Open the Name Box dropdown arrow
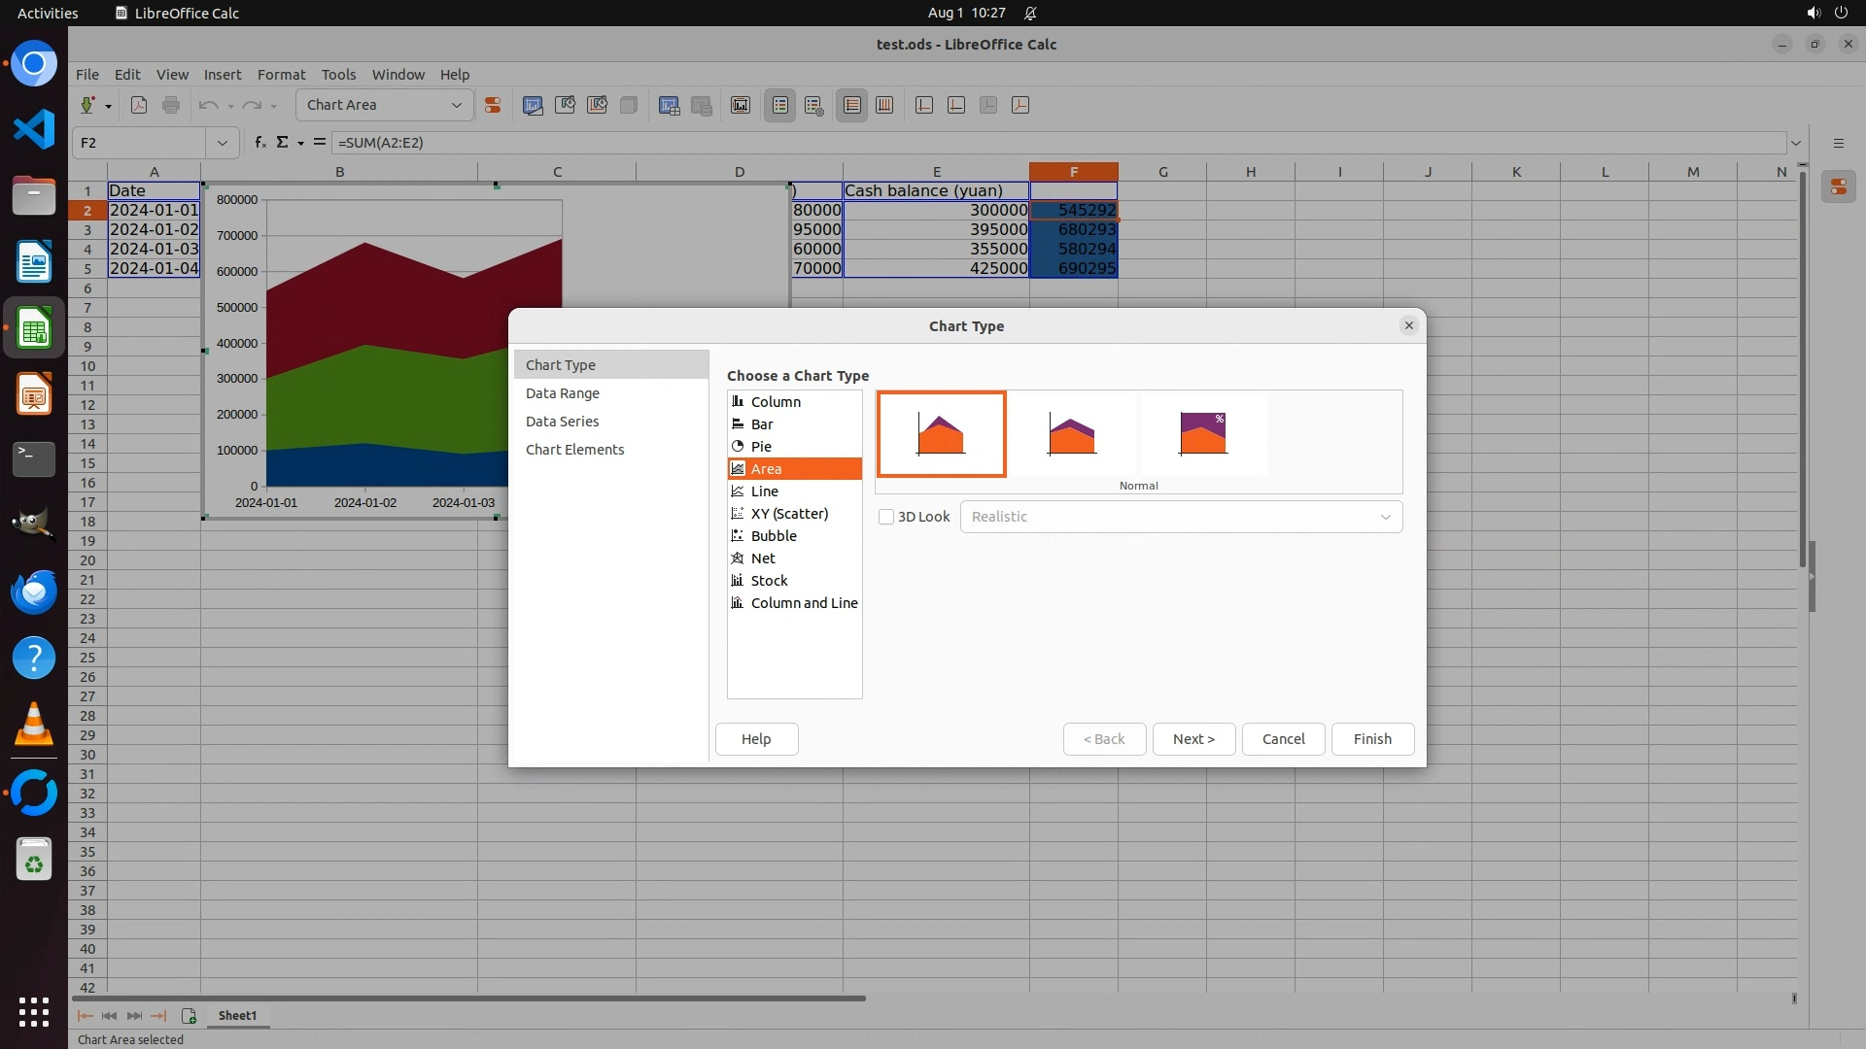 point(223,143)
